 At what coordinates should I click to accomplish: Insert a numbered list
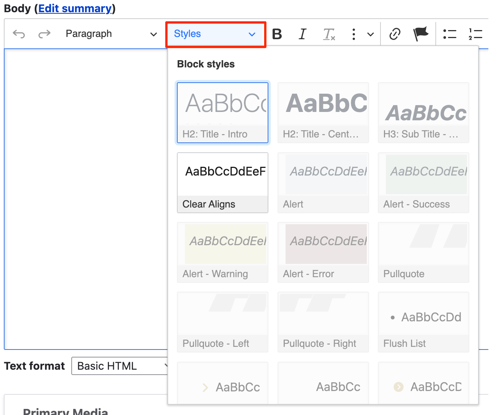[x=475, y=34]
